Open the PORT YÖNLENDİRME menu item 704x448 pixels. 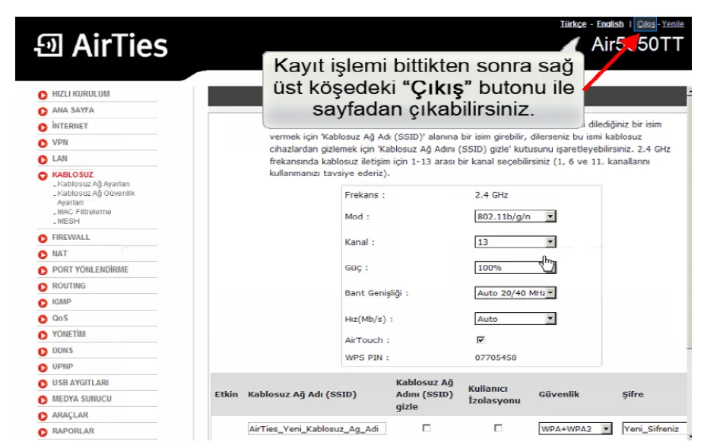pos(90,270)
